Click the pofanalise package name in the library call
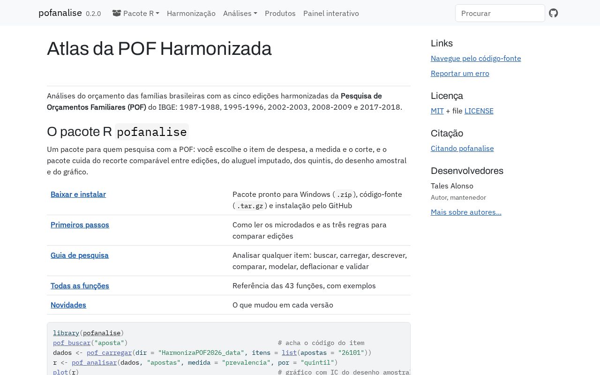Image resolution: width=600 pixels, height=375 pixels. pos(102,333)
